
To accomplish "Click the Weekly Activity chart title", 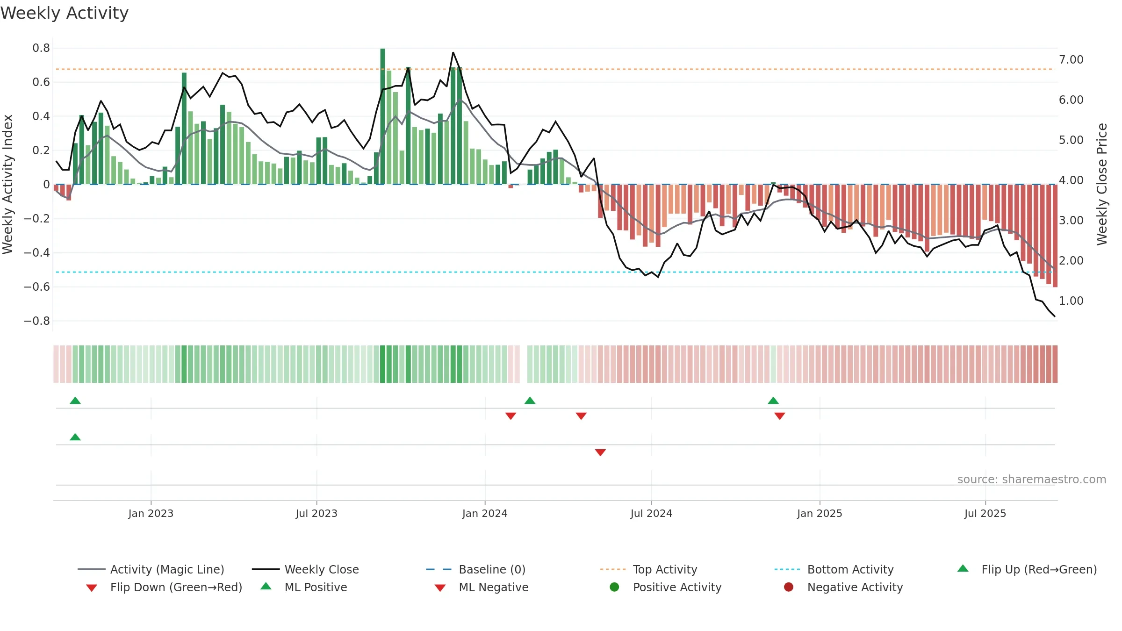I will [x=65, y=13].
